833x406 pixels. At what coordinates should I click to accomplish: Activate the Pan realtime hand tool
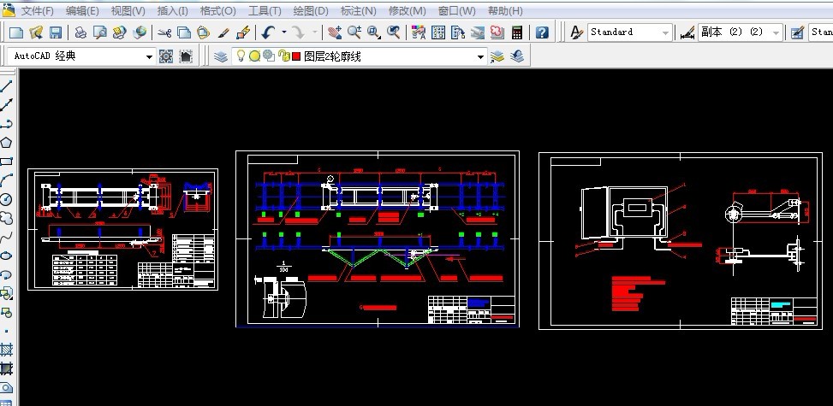pyautogui.click(x=334, y=32)
